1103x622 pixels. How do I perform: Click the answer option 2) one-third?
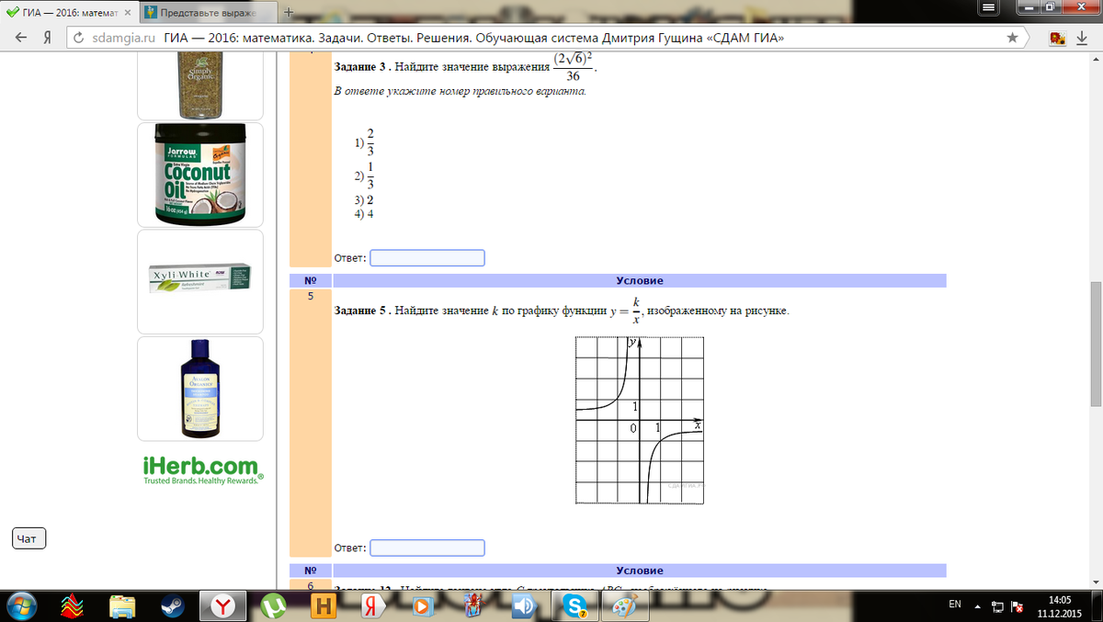coord(365,174)
